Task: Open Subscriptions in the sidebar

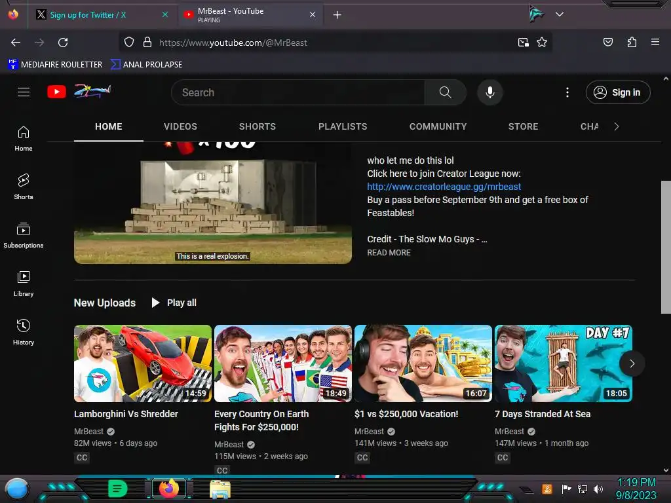Action: [24, 235]
